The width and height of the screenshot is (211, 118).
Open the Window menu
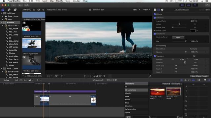tap(76, 1)
